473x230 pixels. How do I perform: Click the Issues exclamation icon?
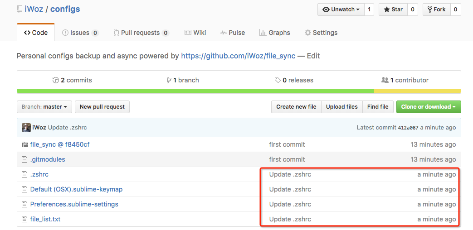pos(65,33)
